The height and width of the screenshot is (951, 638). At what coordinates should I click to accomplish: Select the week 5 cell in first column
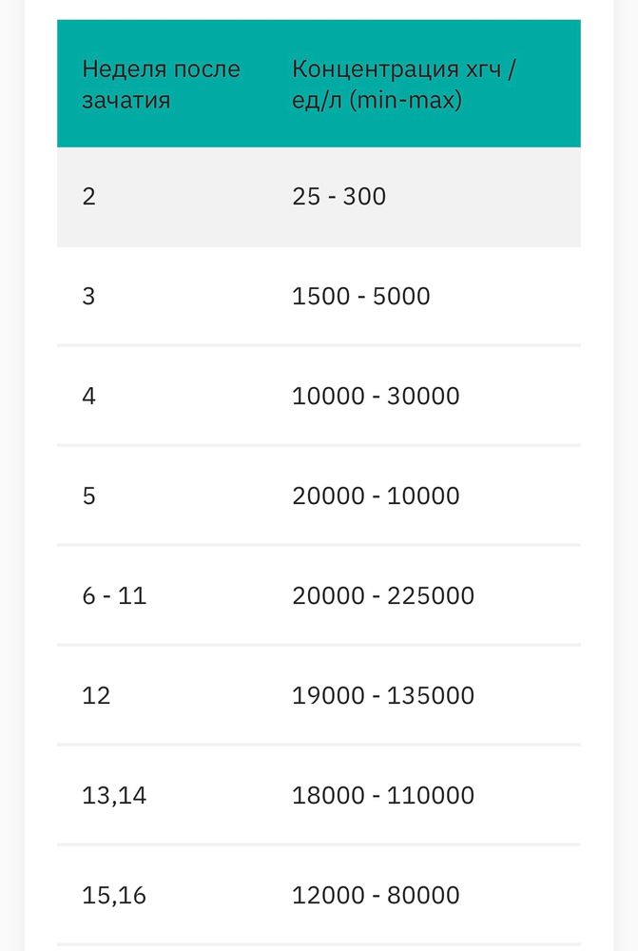(89, 496)
